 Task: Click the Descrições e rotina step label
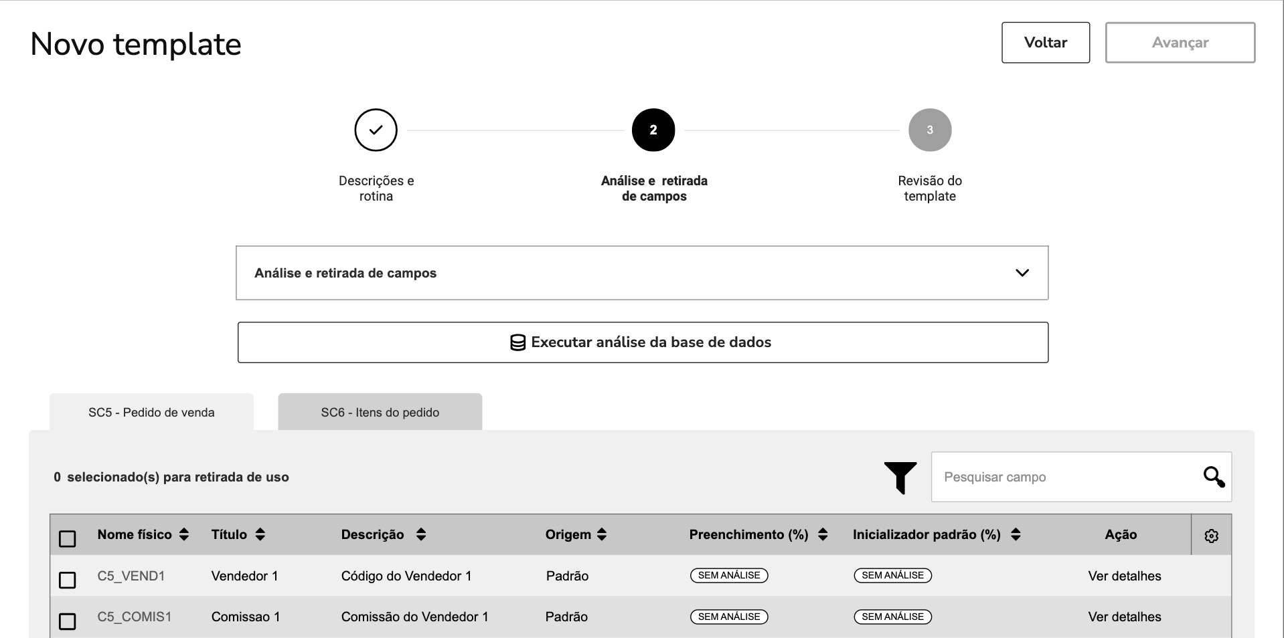376,188
